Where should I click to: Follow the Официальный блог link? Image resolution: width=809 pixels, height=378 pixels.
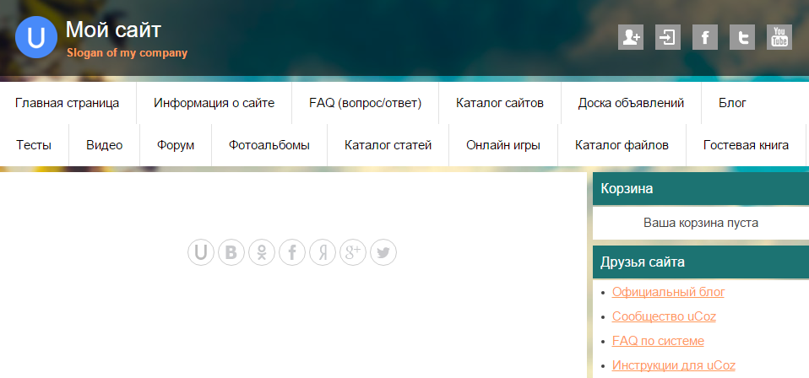(668, 292)
